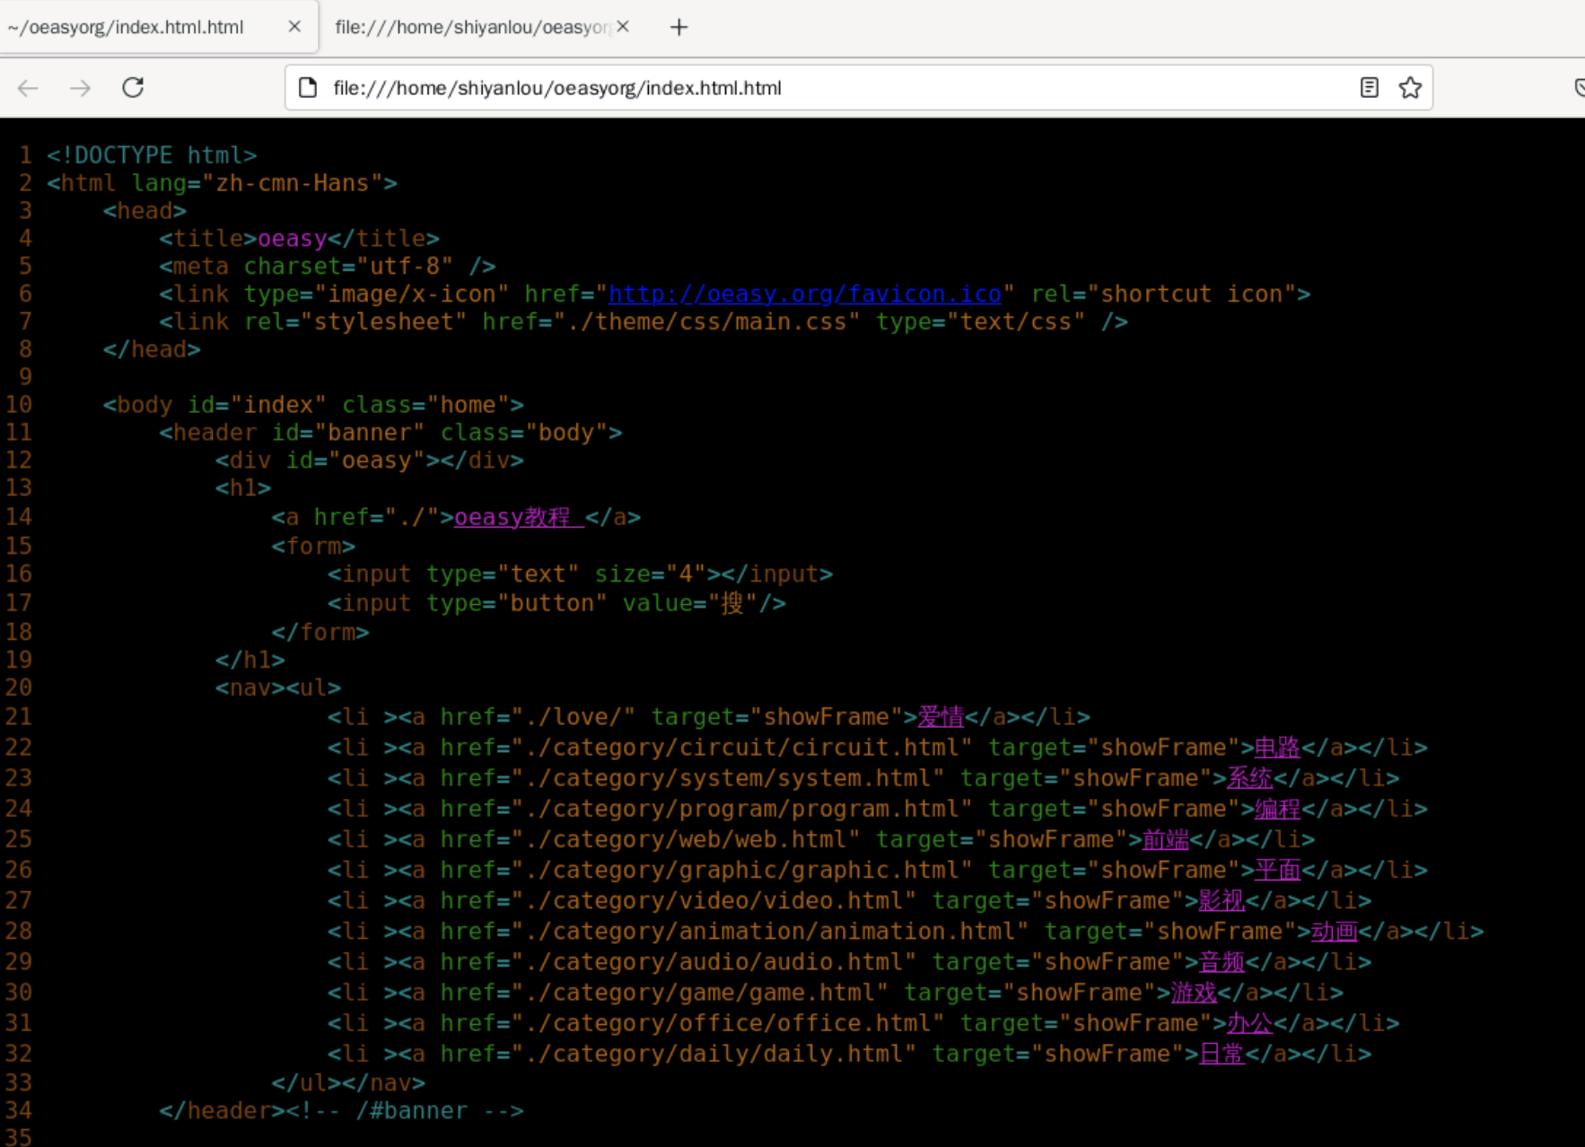Open the 游戏 link on line 30
This screenshot has height=1147, width=1585.
1194,992
